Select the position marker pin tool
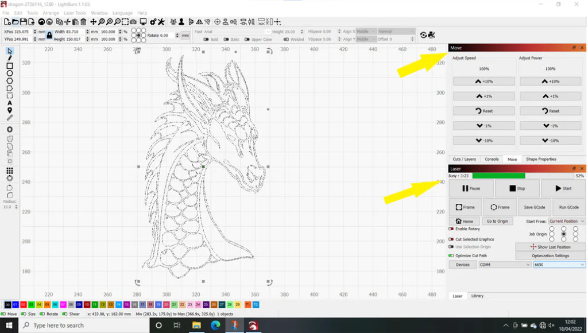This screenshot has height=333, width=588. 10,110
